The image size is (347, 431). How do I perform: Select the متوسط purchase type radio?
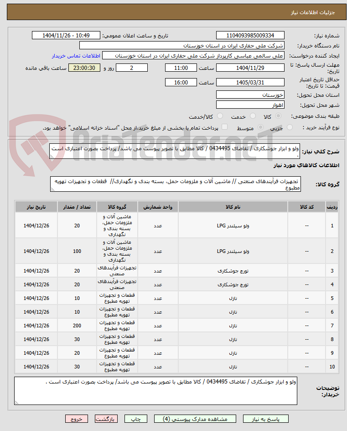click(260, 127)
